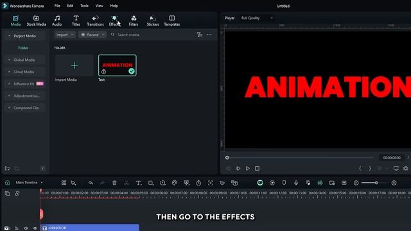This screenshot has height=231, width=411.
Task: Play the preview in the player
Action: [247, 168]
